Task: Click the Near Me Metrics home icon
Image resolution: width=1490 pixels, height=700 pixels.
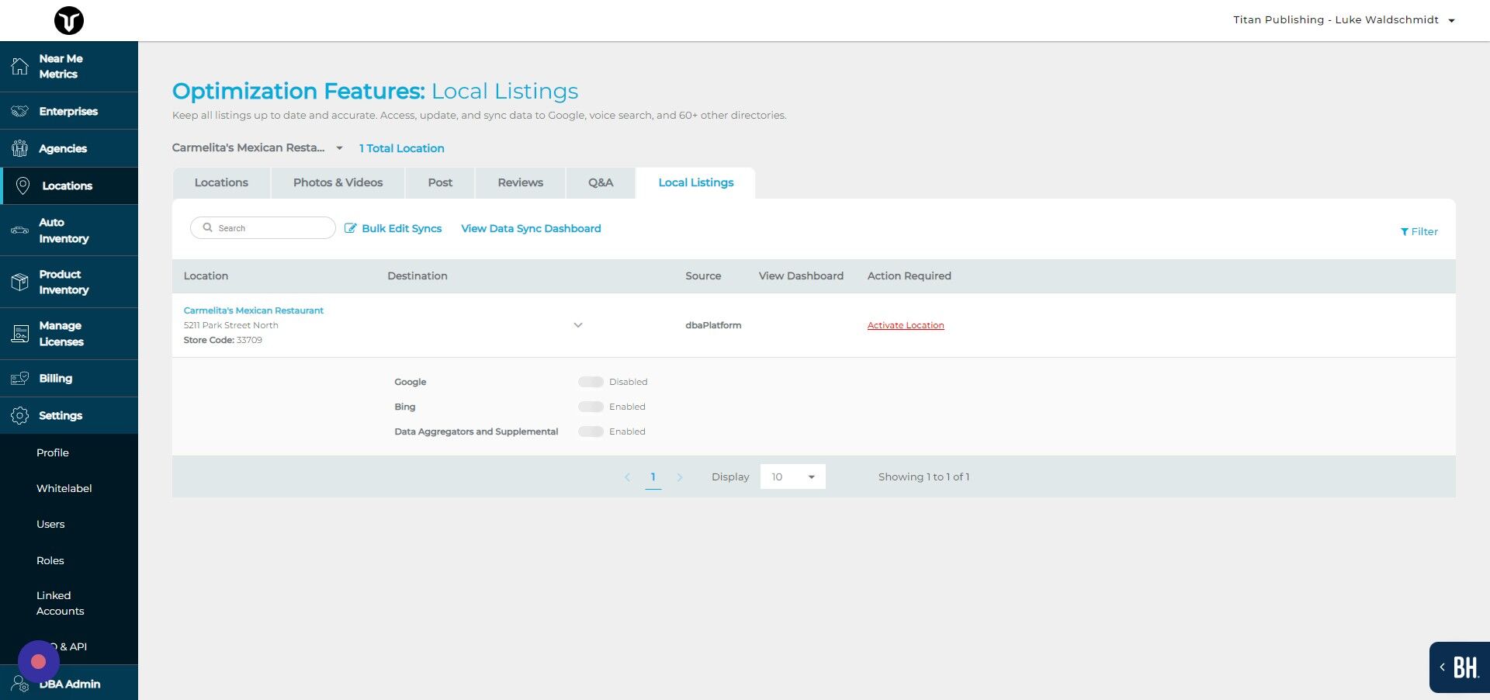Action: [x=19, y=67]
